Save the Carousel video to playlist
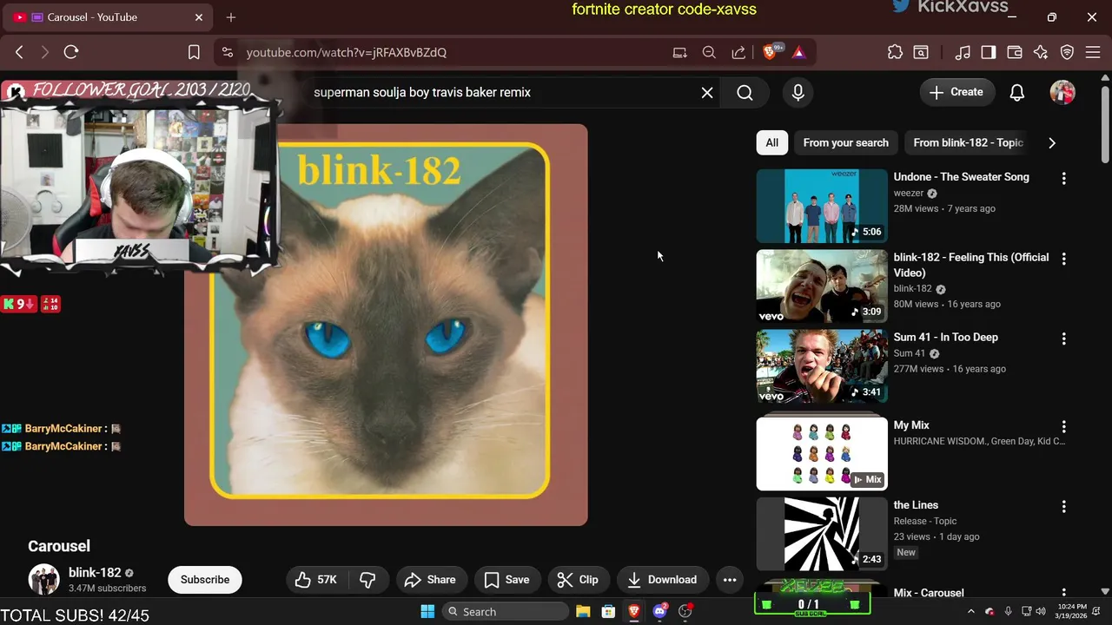This screenshot has width=1112, height=625. (507, 580)
